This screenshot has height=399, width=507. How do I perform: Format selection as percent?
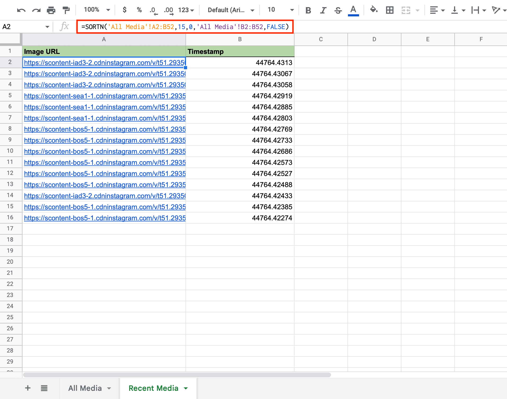(x=139, y=10)
